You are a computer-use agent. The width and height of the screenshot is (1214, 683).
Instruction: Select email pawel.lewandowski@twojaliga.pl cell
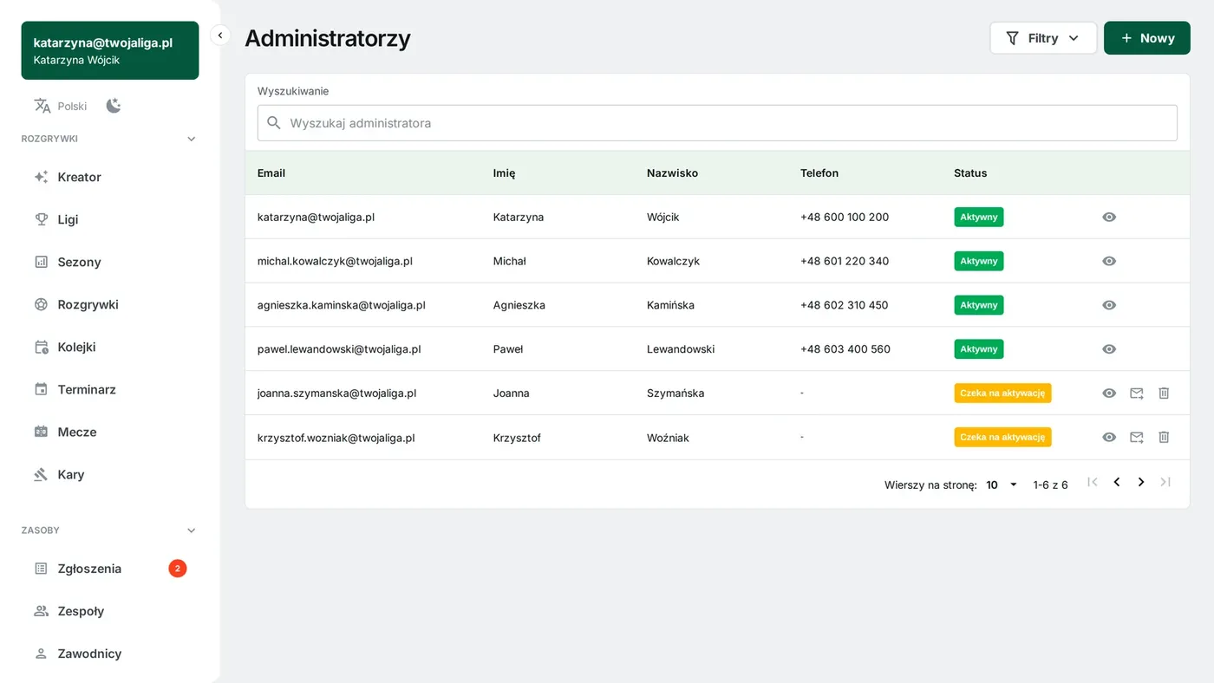tap(339, 349)
